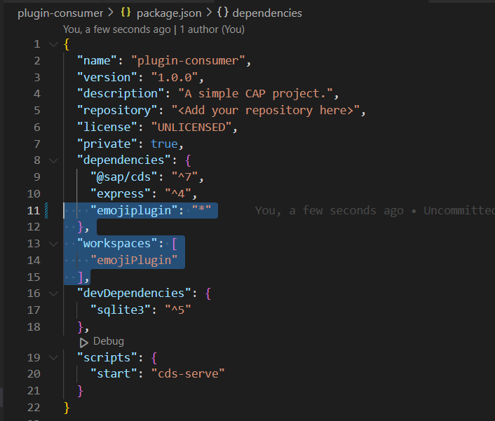Viewport: 495px width, 421px height.
Task: Click "<Add your repository here>" value
Action: [266, 111]
